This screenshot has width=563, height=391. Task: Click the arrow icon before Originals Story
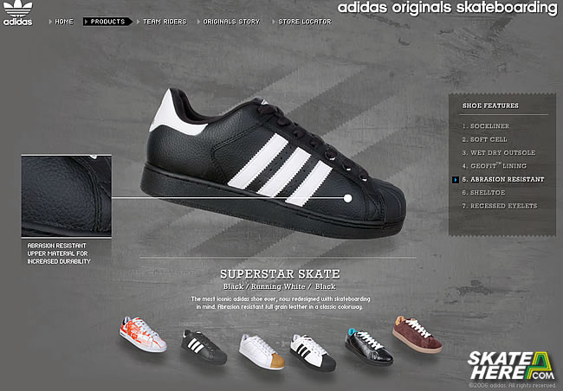click(198, 22)
